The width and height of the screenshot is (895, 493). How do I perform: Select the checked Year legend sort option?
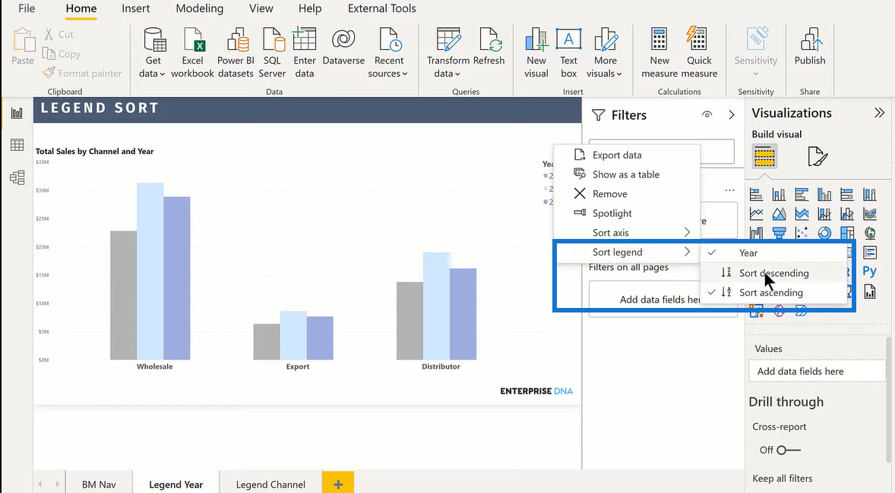point(773,253)
